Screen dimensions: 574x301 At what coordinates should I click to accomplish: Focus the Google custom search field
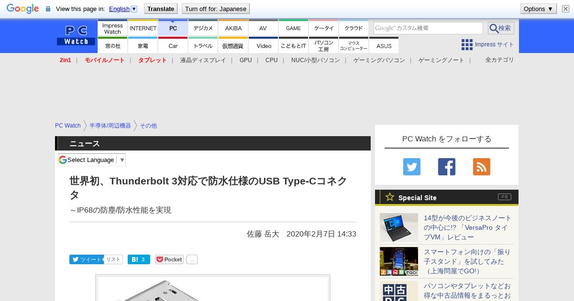pos(428,28)
